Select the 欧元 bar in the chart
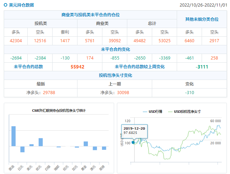This screenshot has height=174, width=230. point(40,142)
